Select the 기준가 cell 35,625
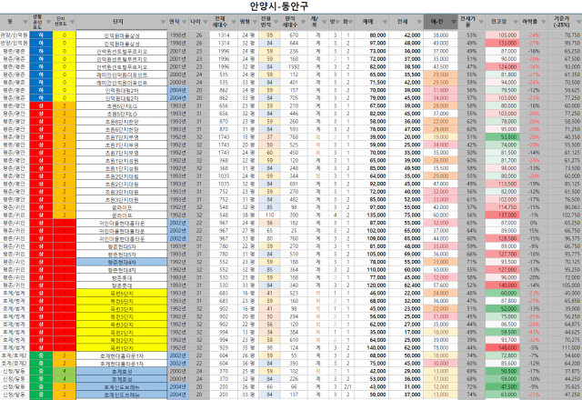This screenshot has width=582, height=400. [x=565, y=387]
